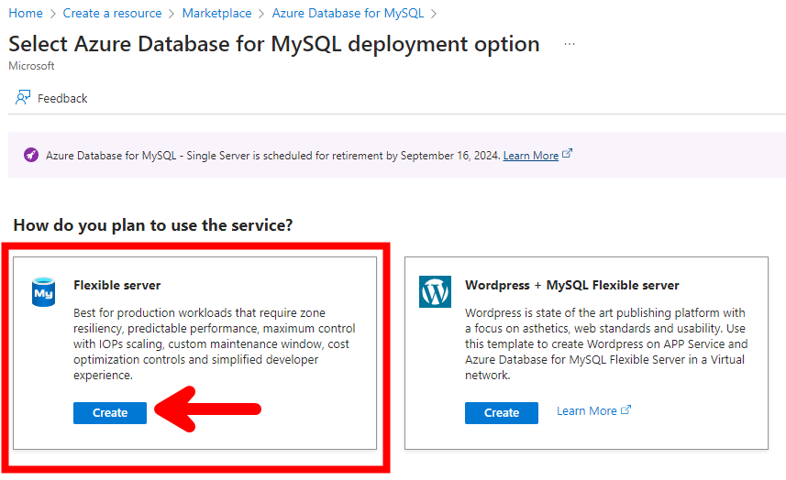The image size is (786, 480).
Task: Click the Feedback person icon
Action: (x=23, y=98)
